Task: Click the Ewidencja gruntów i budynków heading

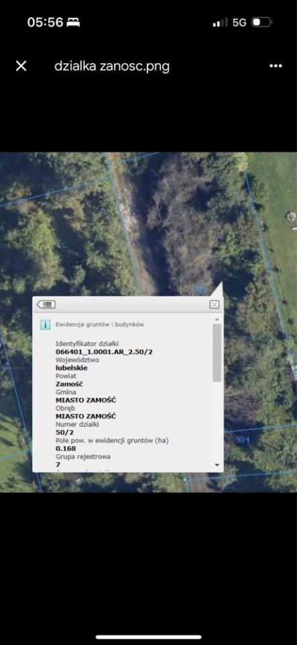Action: click(x=100, y=324)
